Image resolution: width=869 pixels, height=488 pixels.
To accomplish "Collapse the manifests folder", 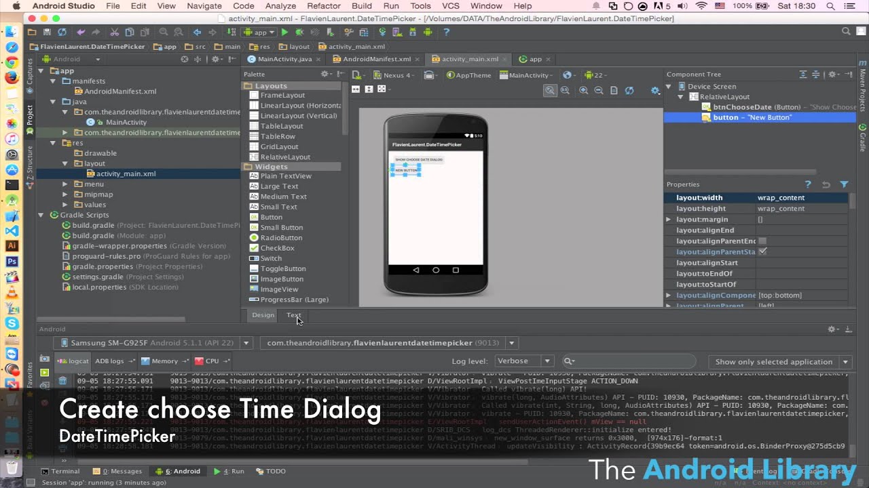I will (x=53, y=81).
